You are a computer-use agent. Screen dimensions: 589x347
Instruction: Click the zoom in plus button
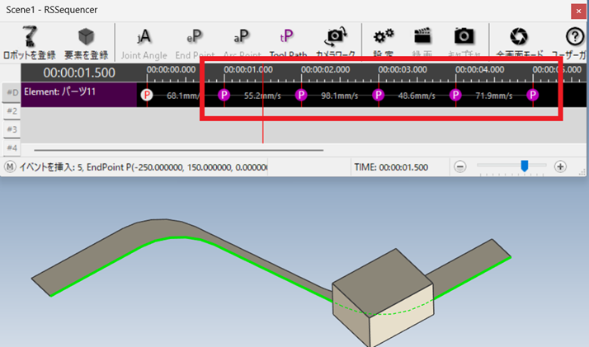point(561,166)
